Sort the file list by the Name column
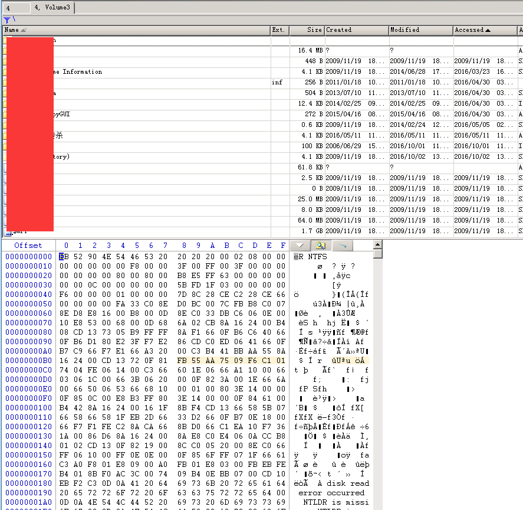This screenshot has width=523, height=510. click(x=136, y=30)
